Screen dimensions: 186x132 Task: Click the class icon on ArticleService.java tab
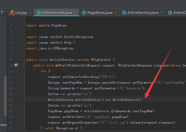124,13
